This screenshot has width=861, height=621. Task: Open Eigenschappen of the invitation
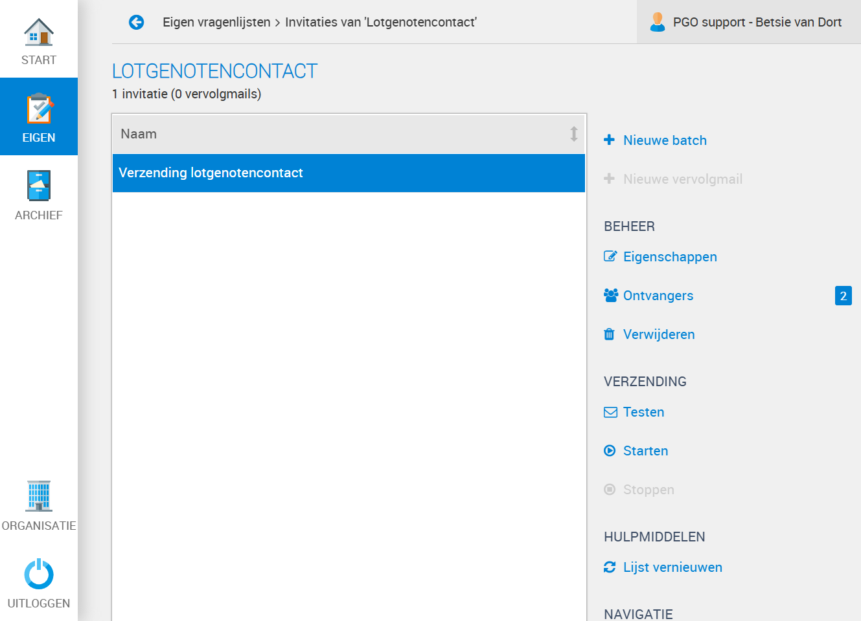670,257
